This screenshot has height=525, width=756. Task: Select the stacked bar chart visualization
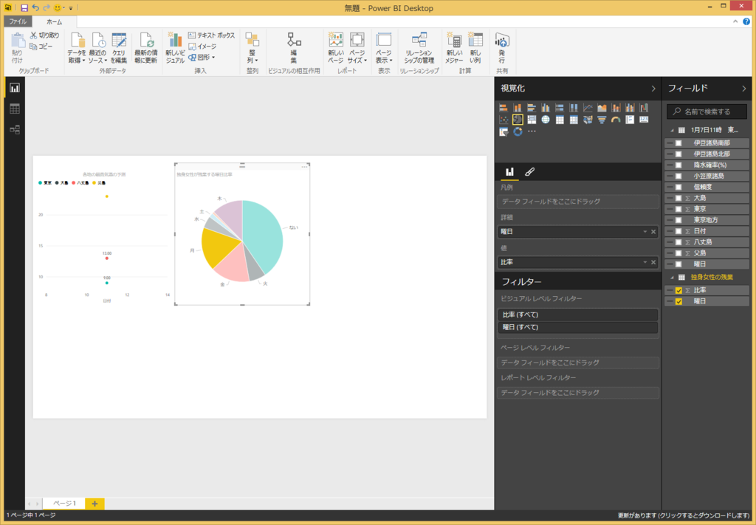click(504, 108)
